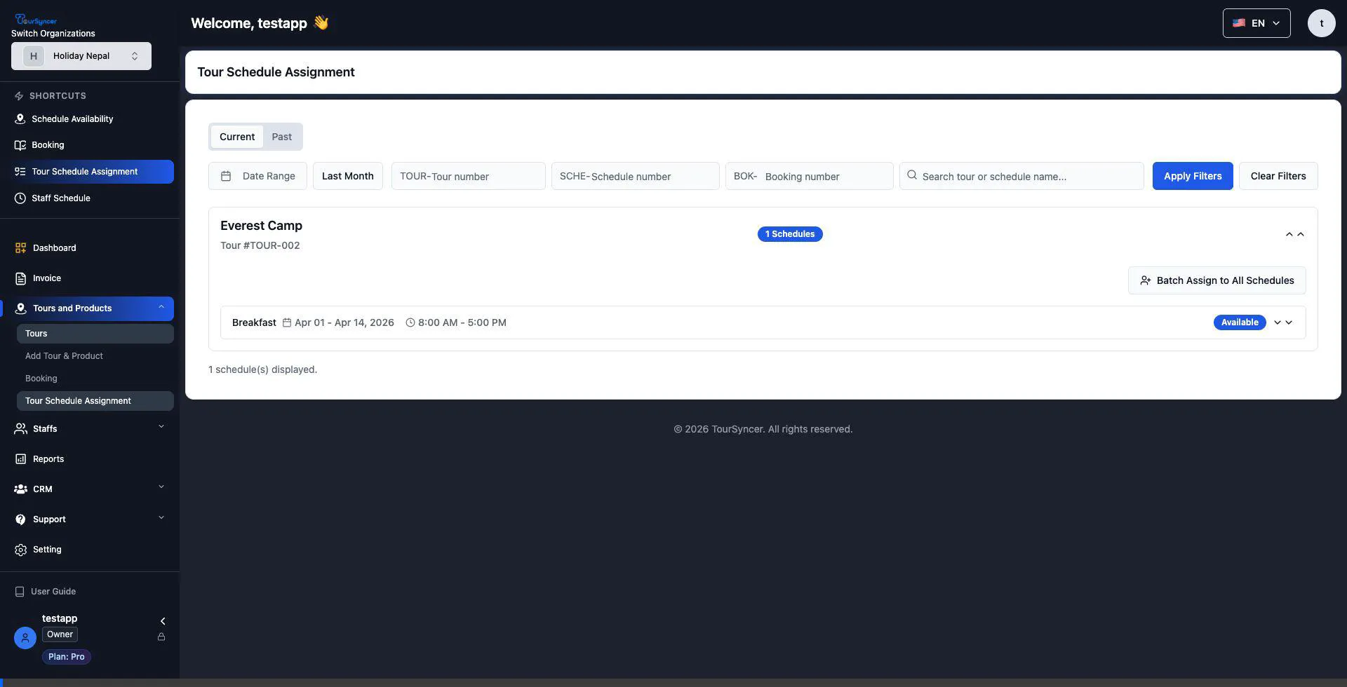The width and height of the screenshot is (1347, 687).
Task: Click Batch Assign to All Schedules
Action: 1217,280
